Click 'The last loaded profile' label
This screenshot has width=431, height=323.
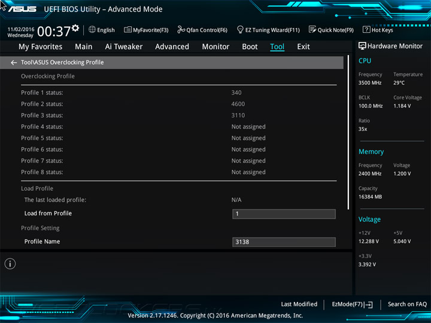(55, 200)
